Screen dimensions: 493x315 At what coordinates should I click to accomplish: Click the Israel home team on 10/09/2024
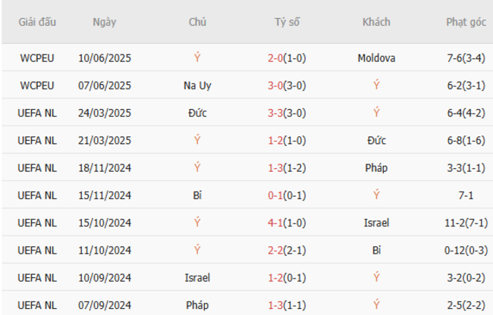point(197,277)
